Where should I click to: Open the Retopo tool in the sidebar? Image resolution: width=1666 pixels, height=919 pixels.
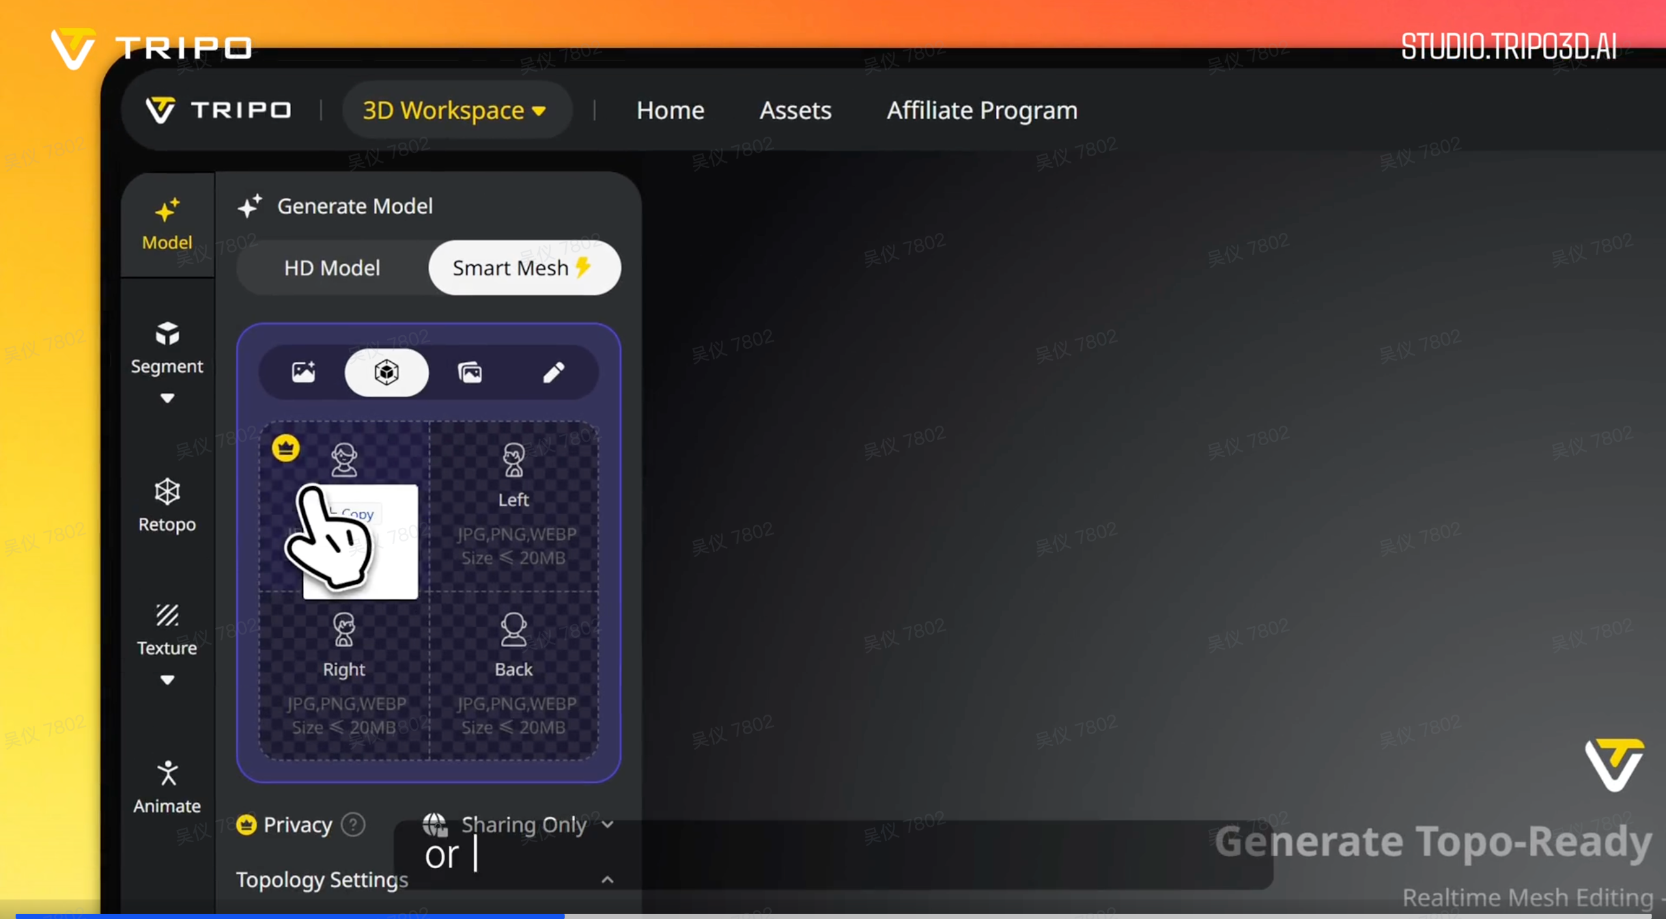(x=167, y=506)
